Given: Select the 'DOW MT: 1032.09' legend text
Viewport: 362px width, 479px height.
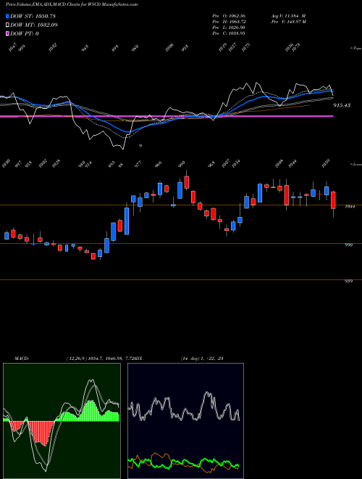Looking at the screenshot, I should (x=34, y=25).
